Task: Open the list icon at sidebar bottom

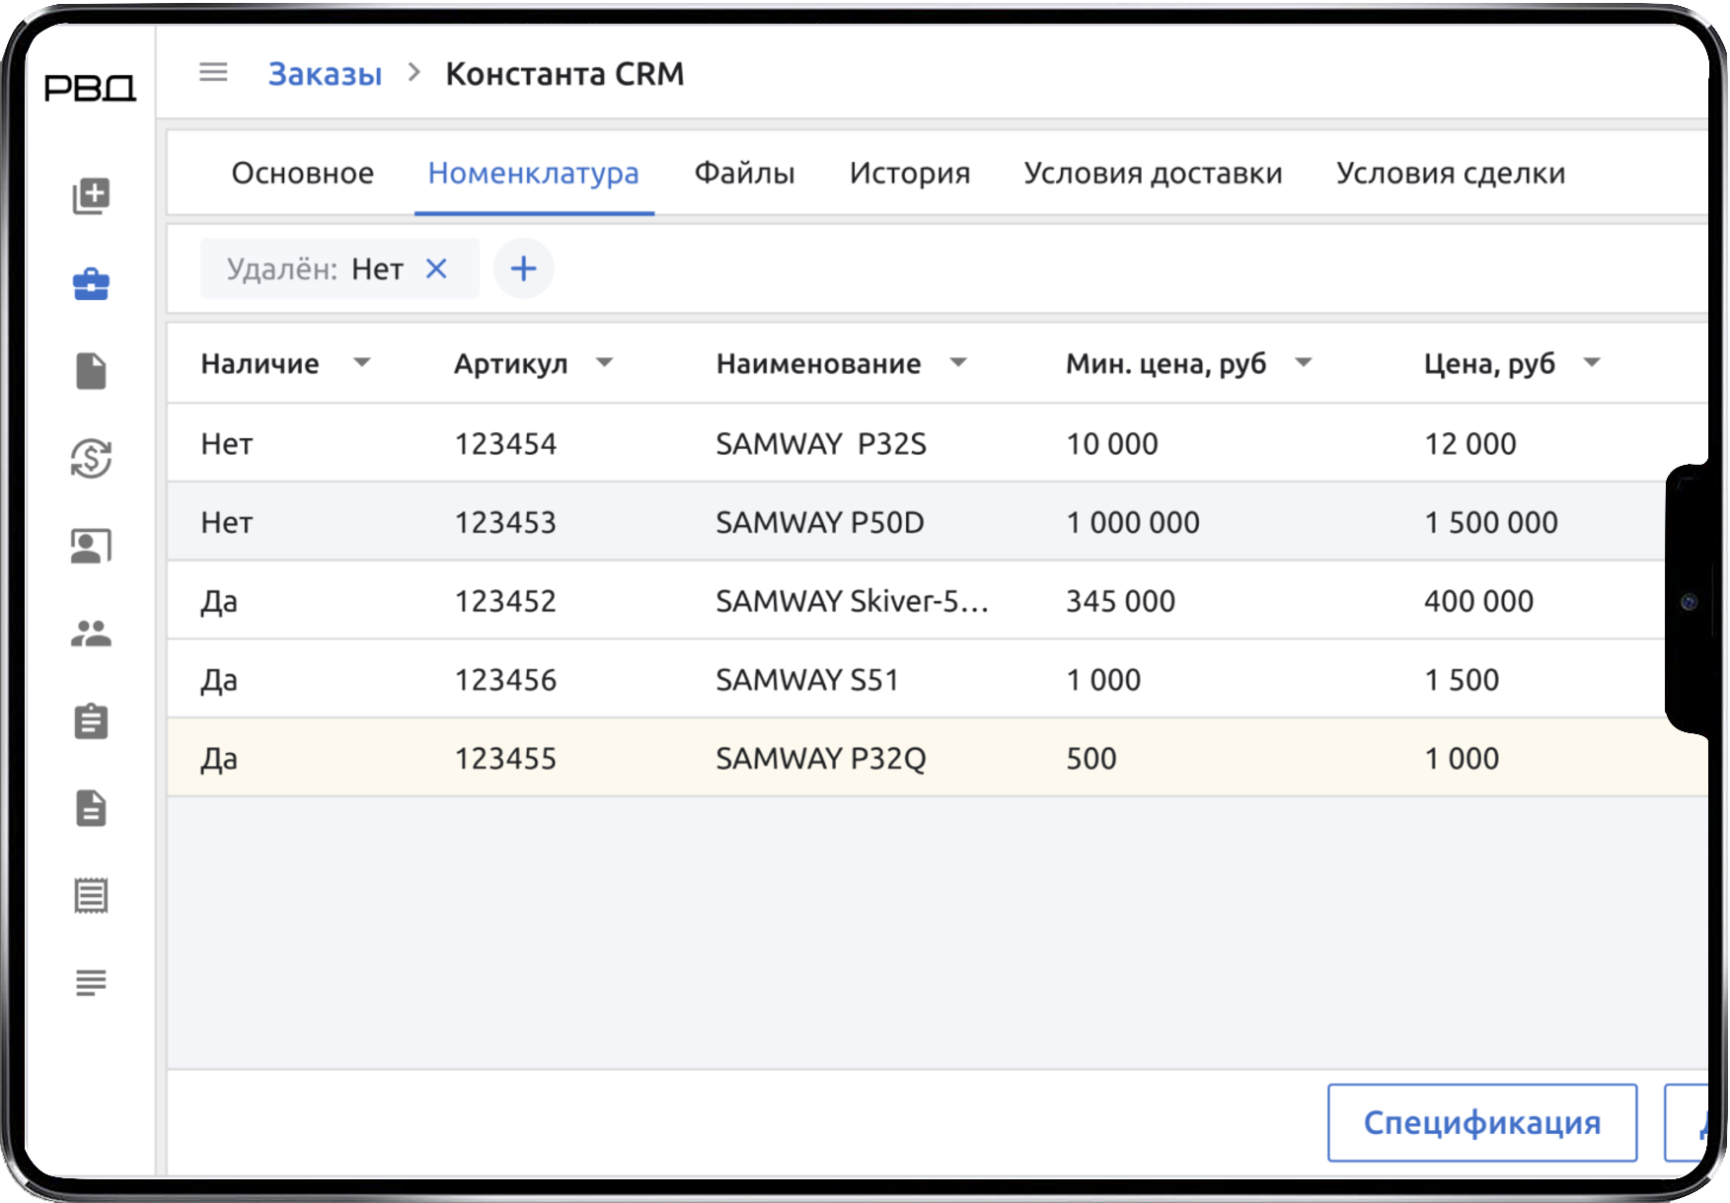Action: click(91, 982)
